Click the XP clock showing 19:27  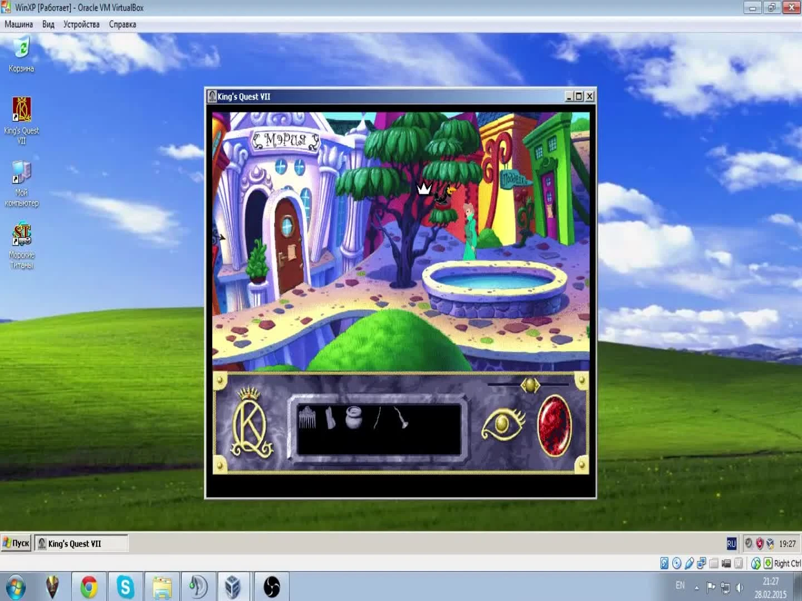click(788, 544)
